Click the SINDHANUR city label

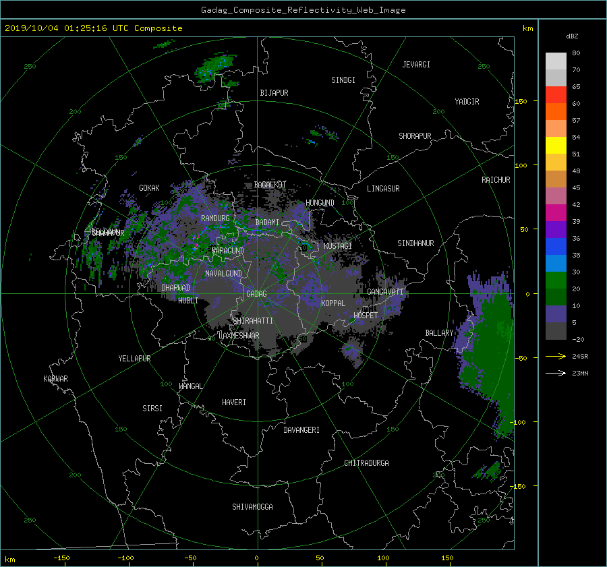click(x=415, y=243)
